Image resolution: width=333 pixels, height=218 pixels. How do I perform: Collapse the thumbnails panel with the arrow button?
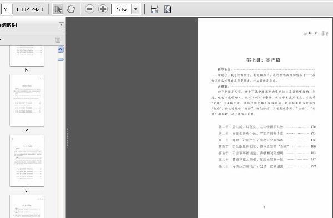coord(62,25)
